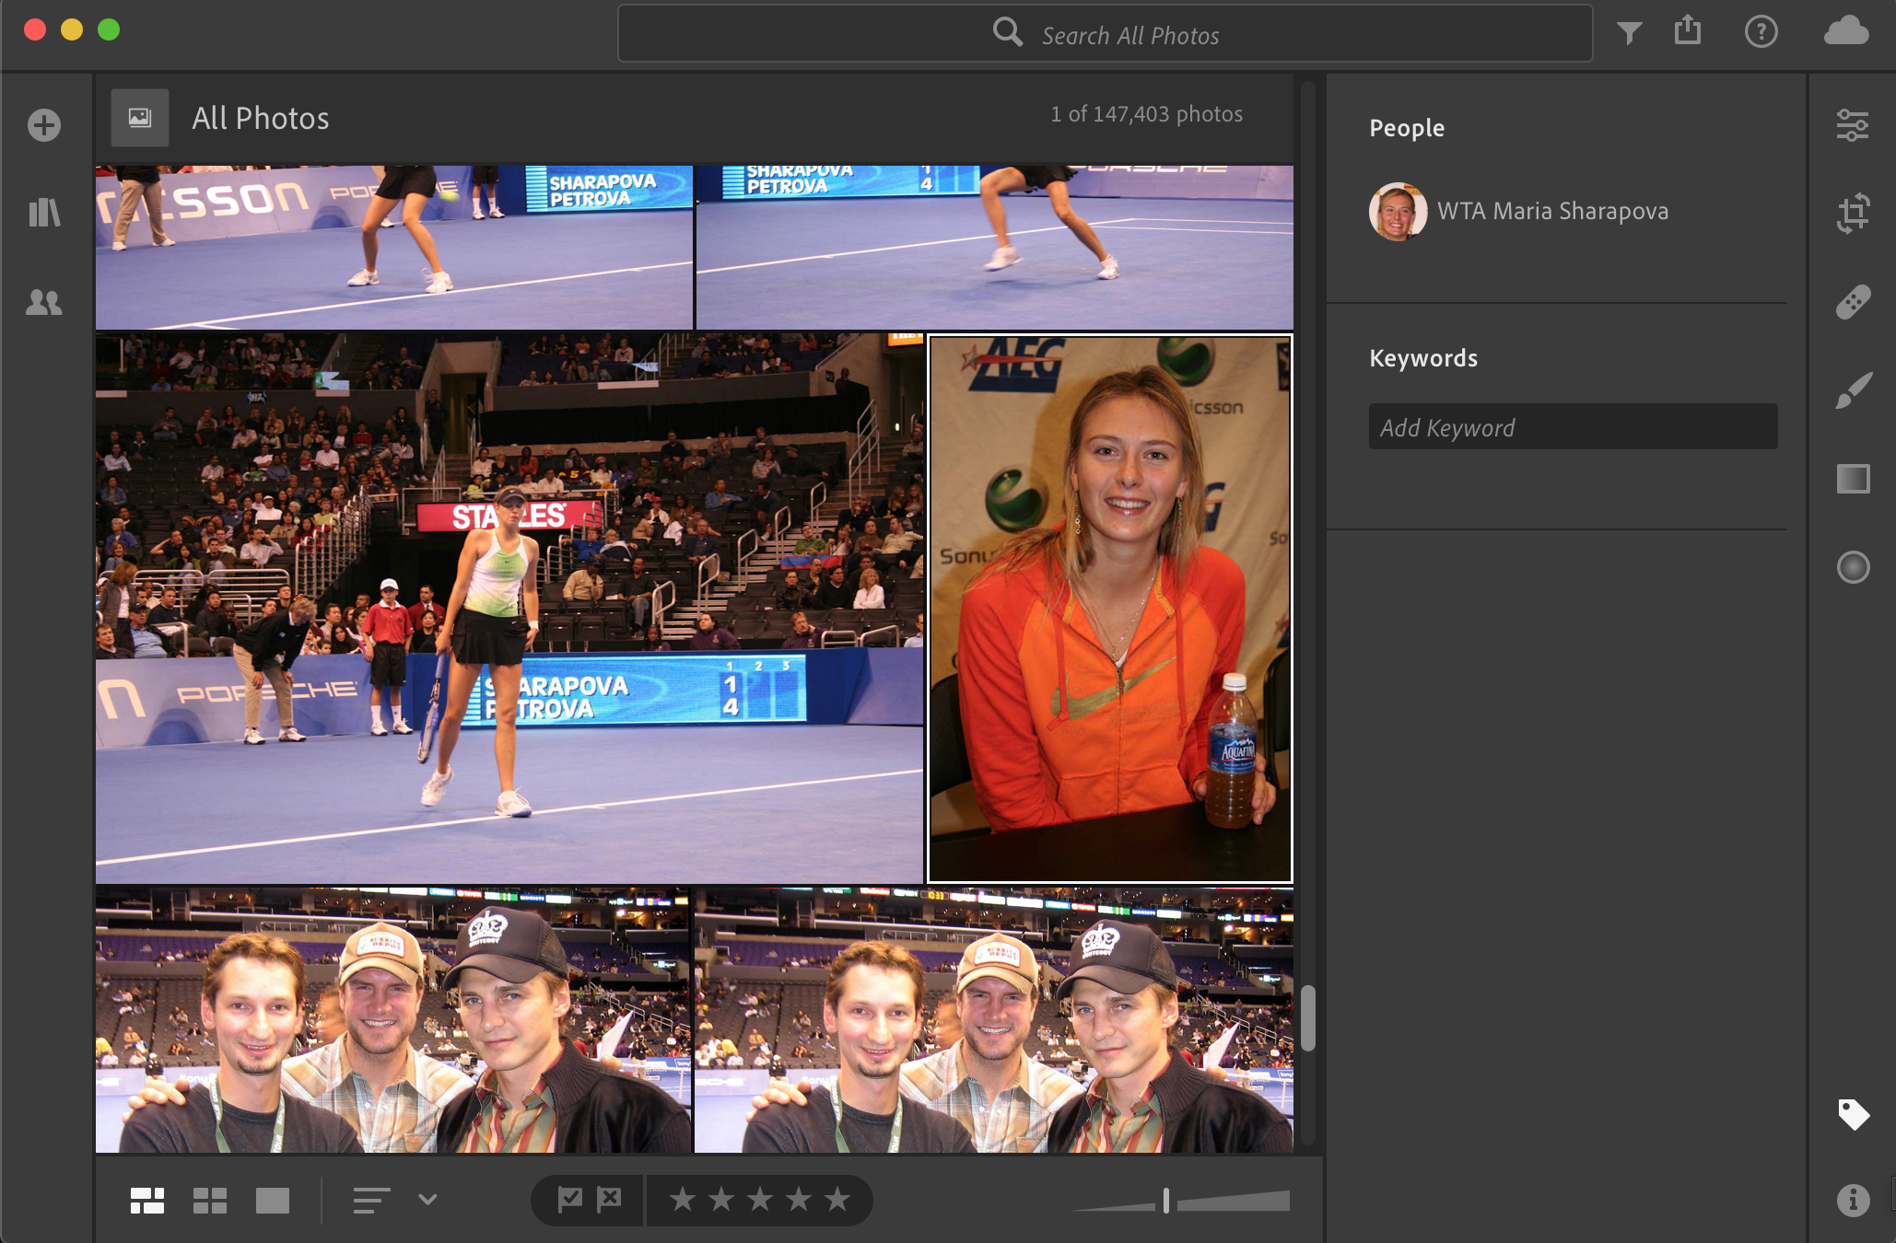Switch to Detail single photo view
The image size is (1896, 1243).
(273, 1201)
